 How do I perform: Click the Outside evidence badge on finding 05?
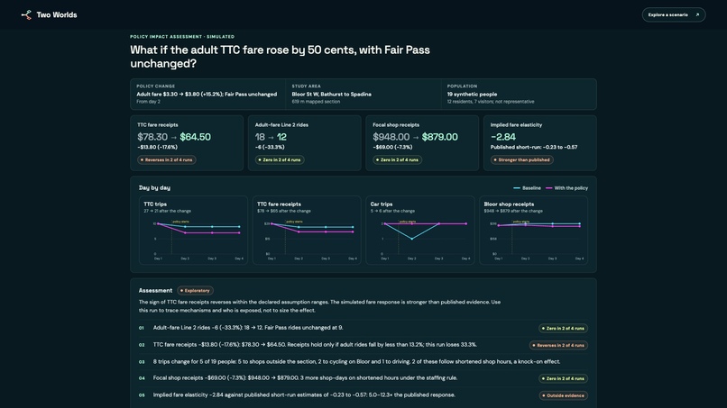pos(564,395)
